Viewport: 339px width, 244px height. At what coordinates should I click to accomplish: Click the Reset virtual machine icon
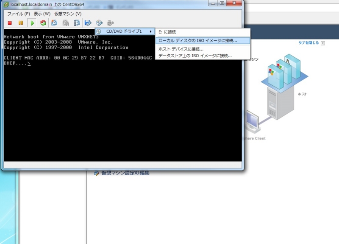click(43, 23)
